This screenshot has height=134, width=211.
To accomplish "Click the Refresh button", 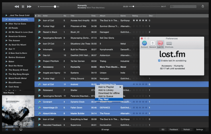I will 187,129.
